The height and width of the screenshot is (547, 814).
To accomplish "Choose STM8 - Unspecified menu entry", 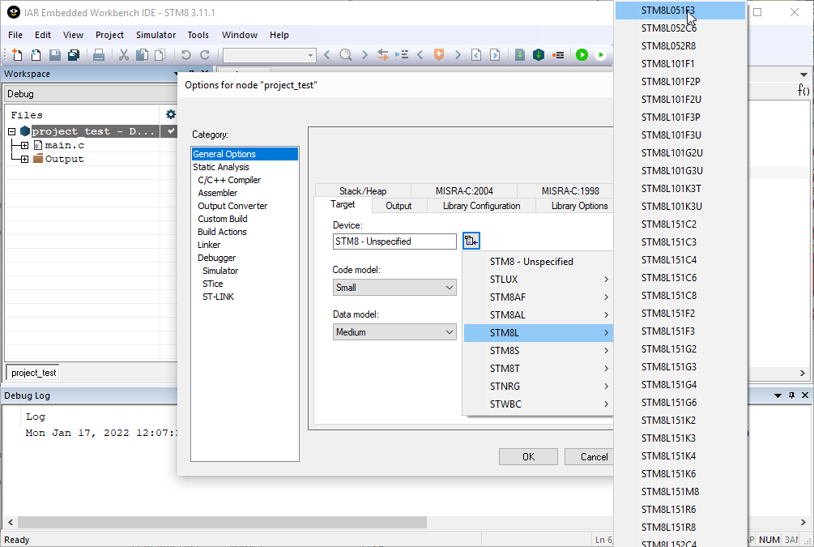I will (x=538, y=262).
